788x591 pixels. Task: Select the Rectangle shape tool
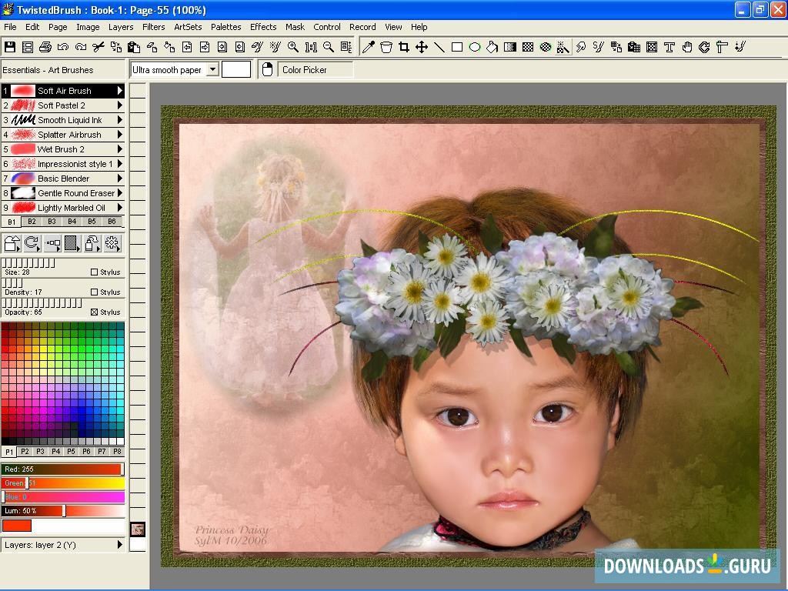click(457, 47)
